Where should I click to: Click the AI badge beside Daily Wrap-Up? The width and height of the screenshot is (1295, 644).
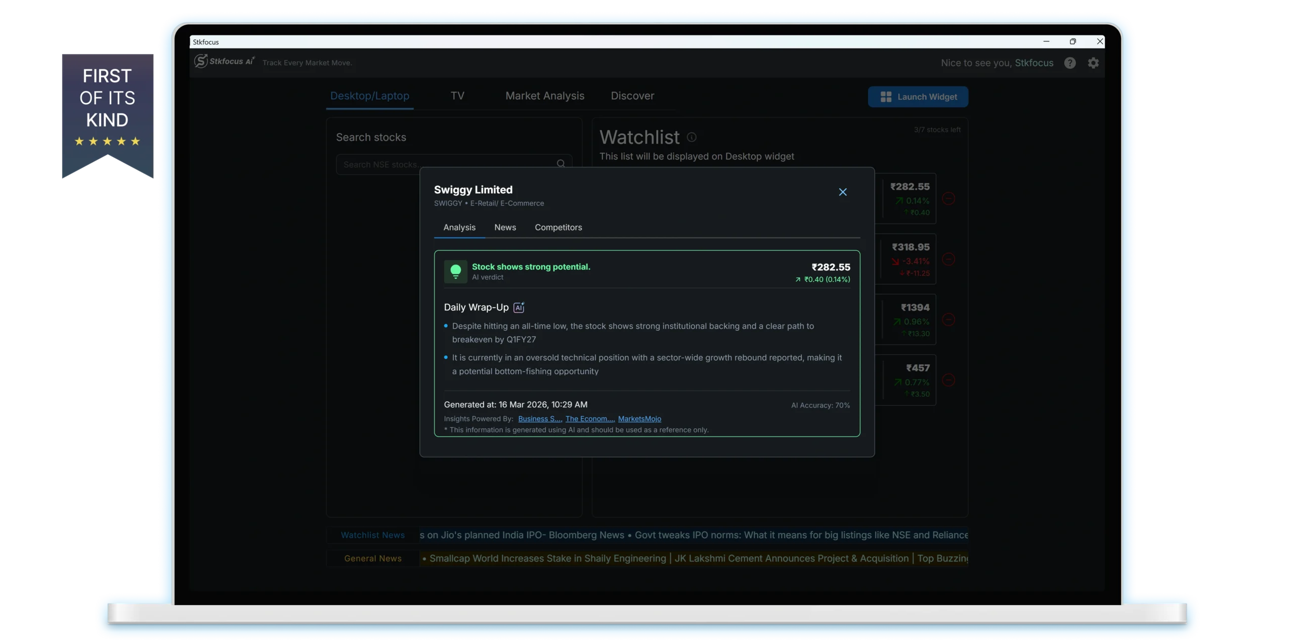coord(519,307)
